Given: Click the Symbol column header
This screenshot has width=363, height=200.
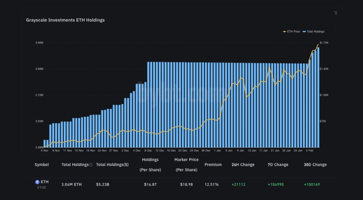Looking at the screenshot, I should coord(42,164).
